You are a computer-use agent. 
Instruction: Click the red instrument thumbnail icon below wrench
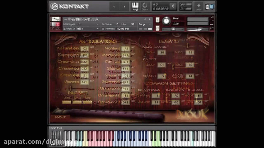click(x=55, y=25)
